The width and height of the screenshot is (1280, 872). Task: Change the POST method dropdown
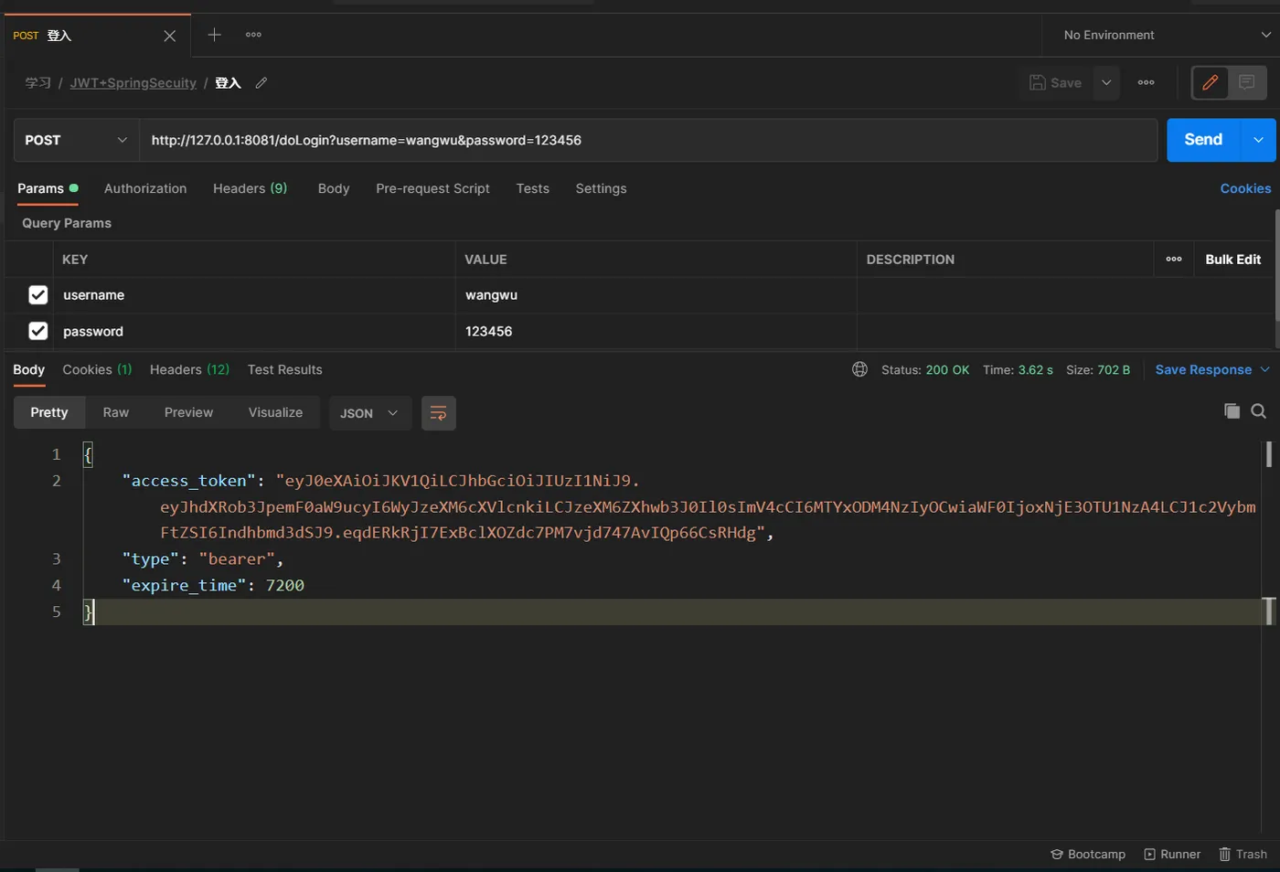pos(76,140)
